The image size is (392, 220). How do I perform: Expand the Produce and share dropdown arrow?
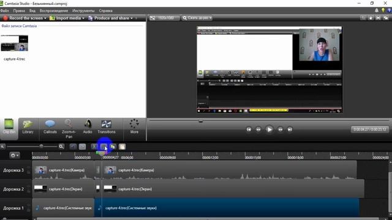132,18
